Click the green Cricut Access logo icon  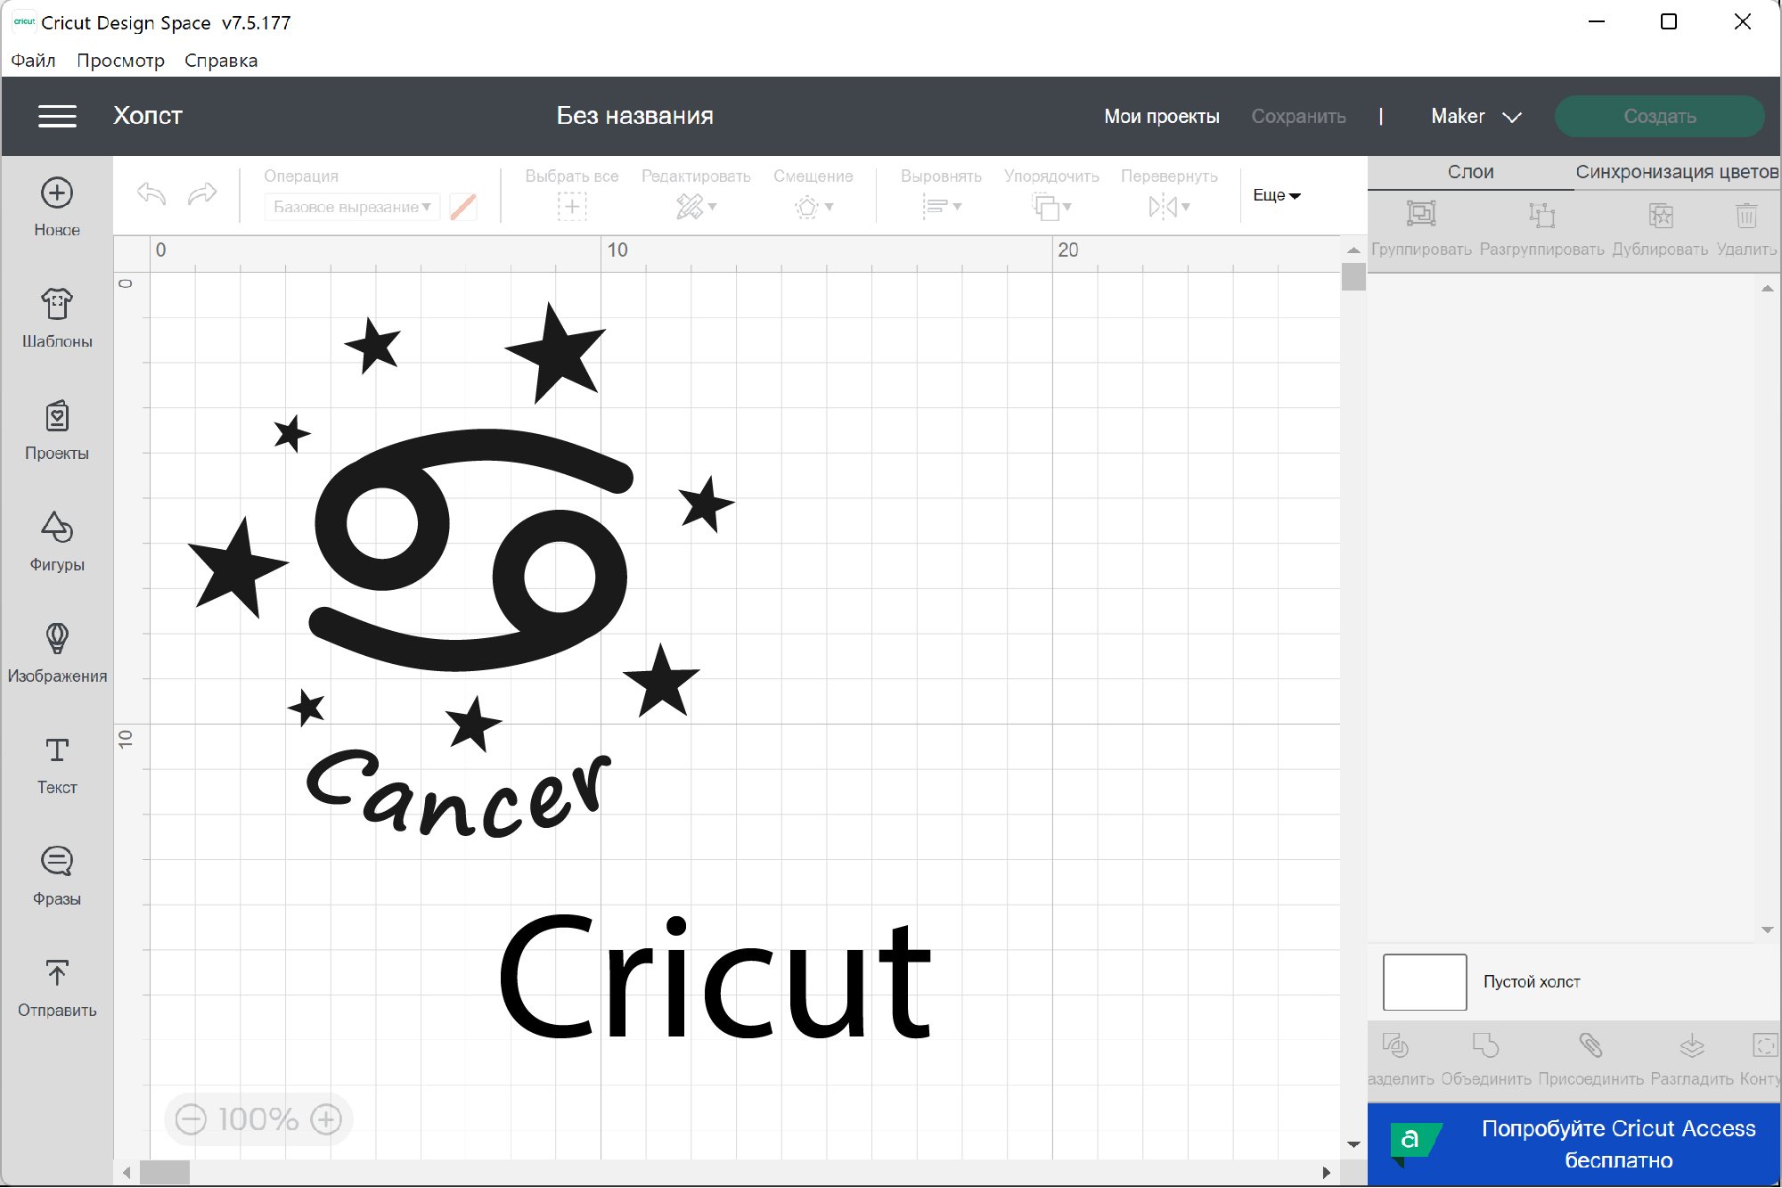click(x=1414, y=1143)
